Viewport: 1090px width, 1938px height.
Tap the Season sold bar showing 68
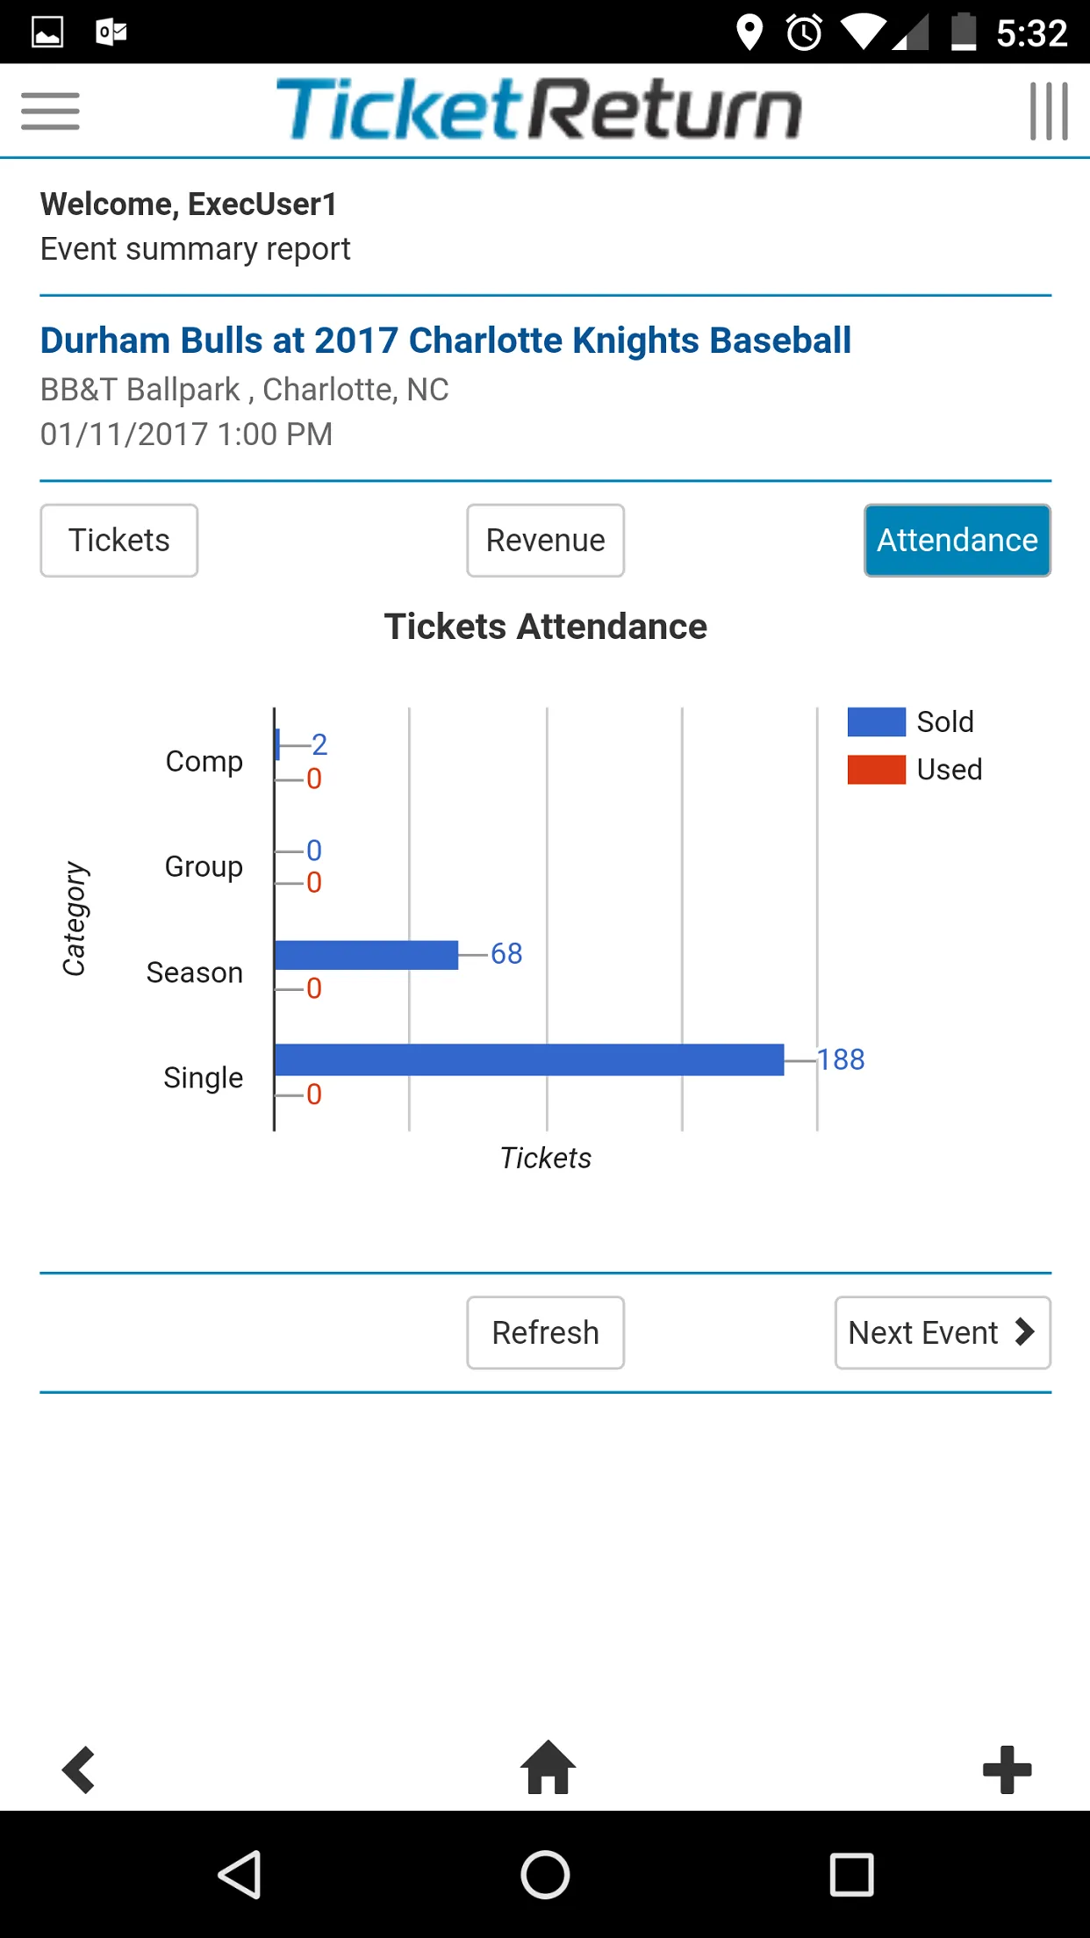(366, 955)
